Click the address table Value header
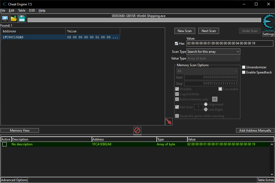This screenshot has width=275, height=183. 231,139
